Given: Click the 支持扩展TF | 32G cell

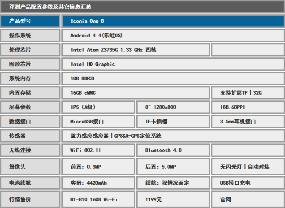Looking at the screenshot, I should click(248, 93).
